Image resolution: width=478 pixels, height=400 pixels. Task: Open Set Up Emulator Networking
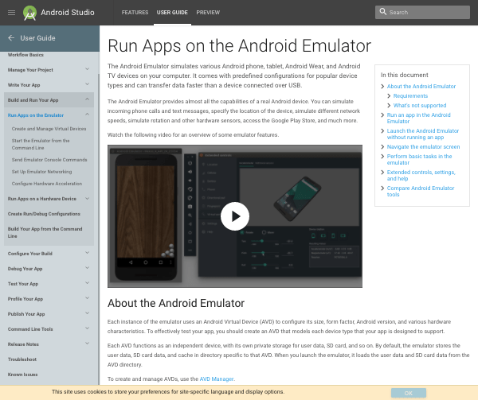pyautogui.click(x=41, y=172)
